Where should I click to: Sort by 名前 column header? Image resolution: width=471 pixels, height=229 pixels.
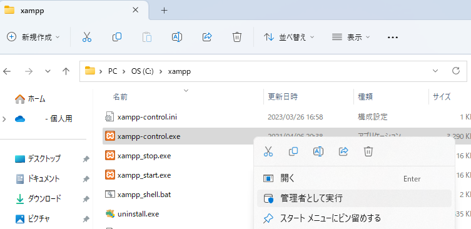click(120, 97)
